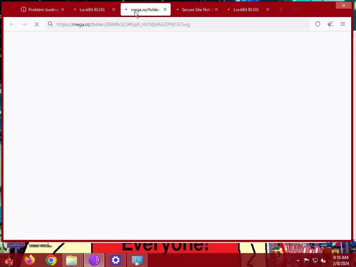Open the gear settings taskbar app

pyautogui.click(x=115, y=260)
